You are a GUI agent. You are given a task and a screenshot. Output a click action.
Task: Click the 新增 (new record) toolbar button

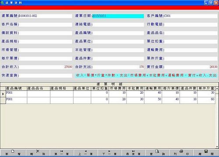tap(13, 153)
